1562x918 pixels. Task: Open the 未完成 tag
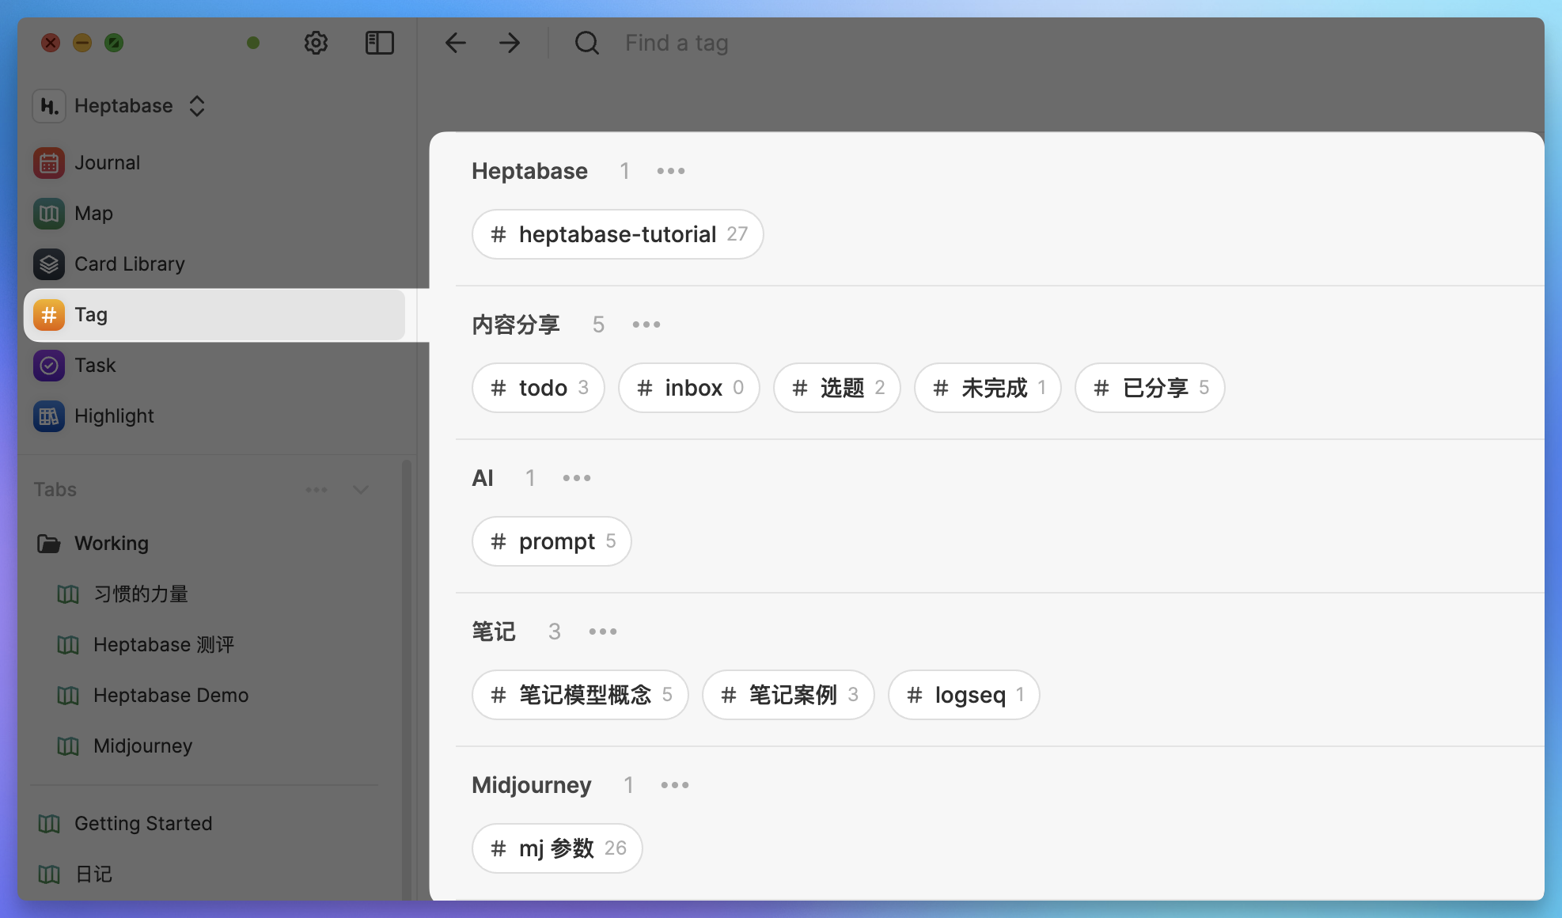point(988,388)
